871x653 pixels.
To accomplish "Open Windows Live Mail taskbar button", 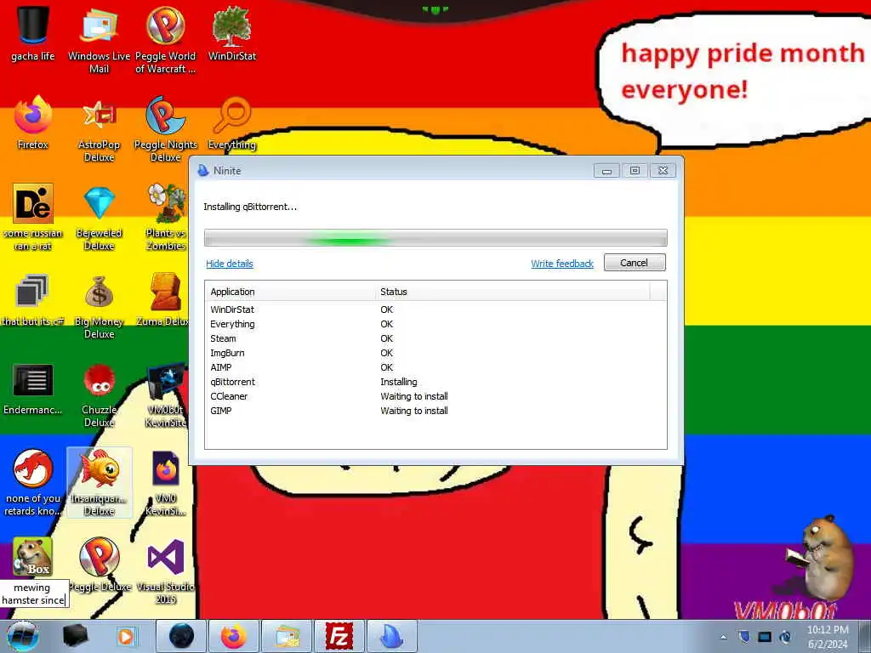I will (287, 636).
